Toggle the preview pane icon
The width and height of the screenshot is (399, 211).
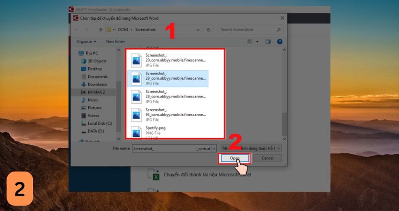[x=268, y=41]
